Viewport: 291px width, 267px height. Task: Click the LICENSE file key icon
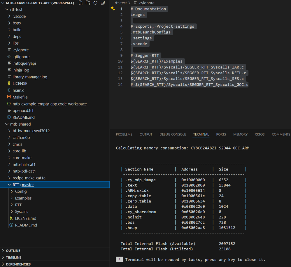pyautogui.click(x=9, y=83)
